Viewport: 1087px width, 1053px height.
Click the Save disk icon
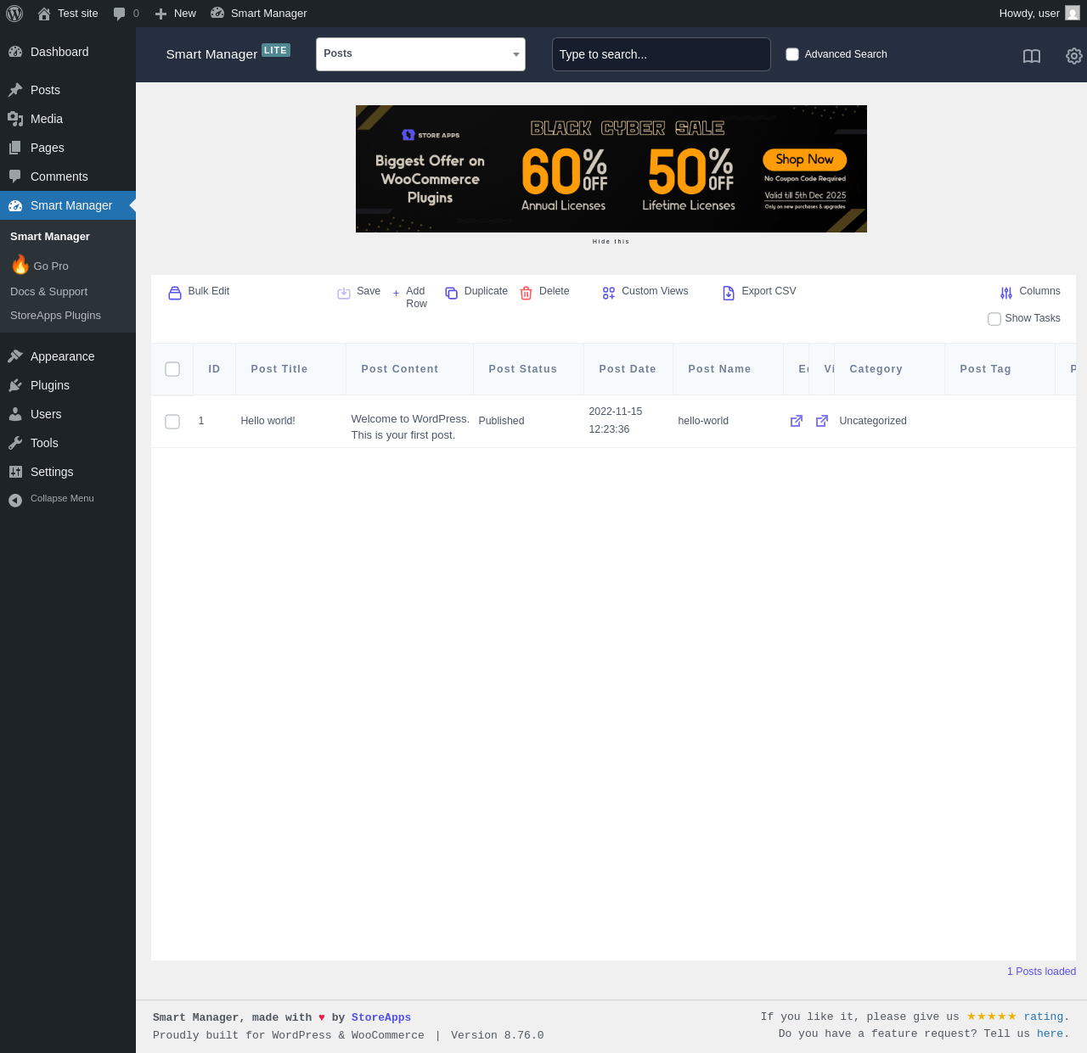344,293
